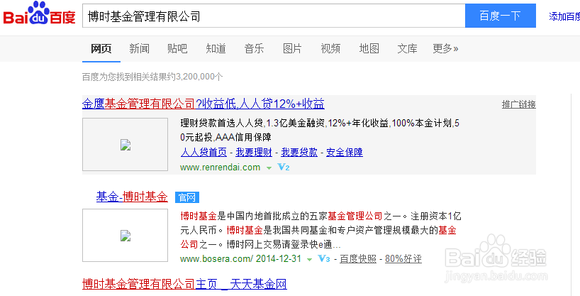Switch to the 图片 tab
This screenshot has height=296, width=580.
[x=292, y=48]
